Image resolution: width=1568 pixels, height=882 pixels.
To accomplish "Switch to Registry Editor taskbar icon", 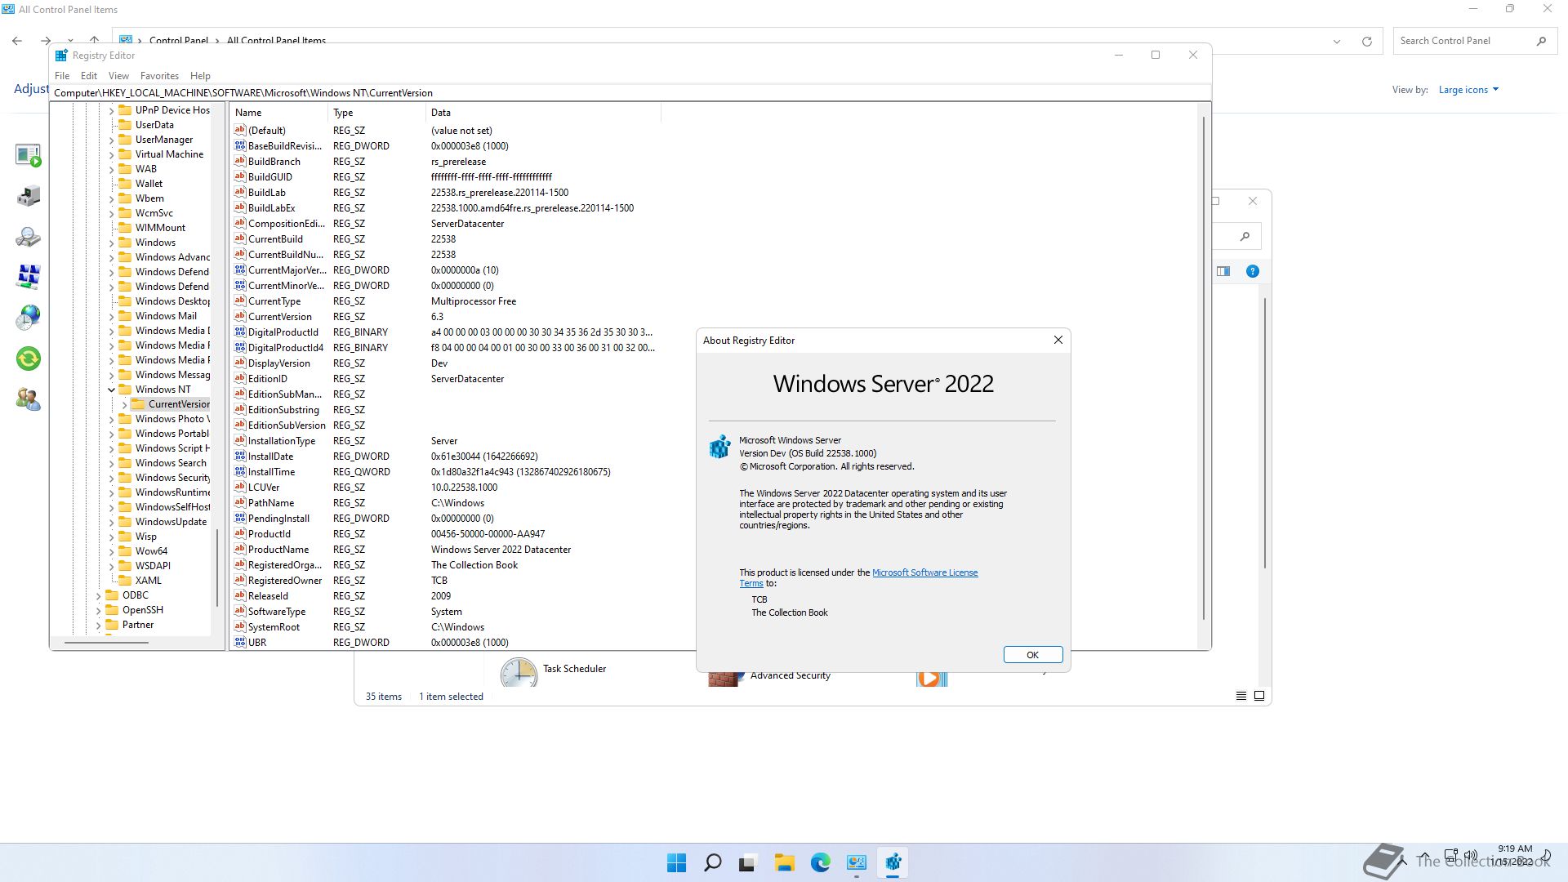I will [893, 862].
